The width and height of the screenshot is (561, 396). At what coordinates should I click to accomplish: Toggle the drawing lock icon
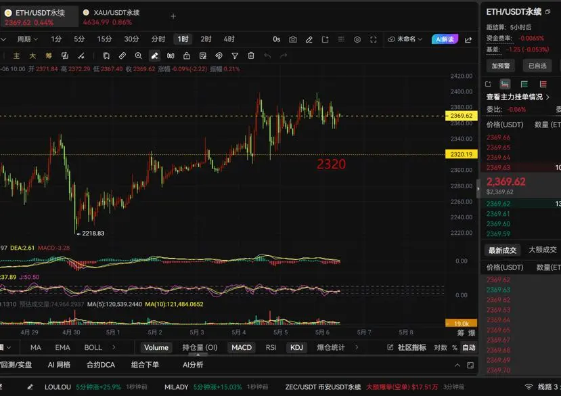click(187, 56)
